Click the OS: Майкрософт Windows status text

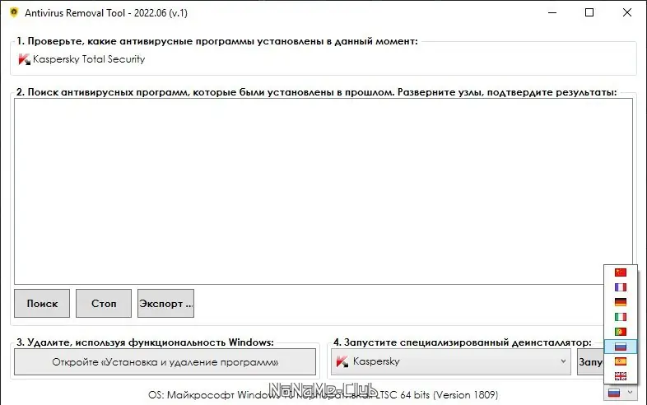click(323, 394)
